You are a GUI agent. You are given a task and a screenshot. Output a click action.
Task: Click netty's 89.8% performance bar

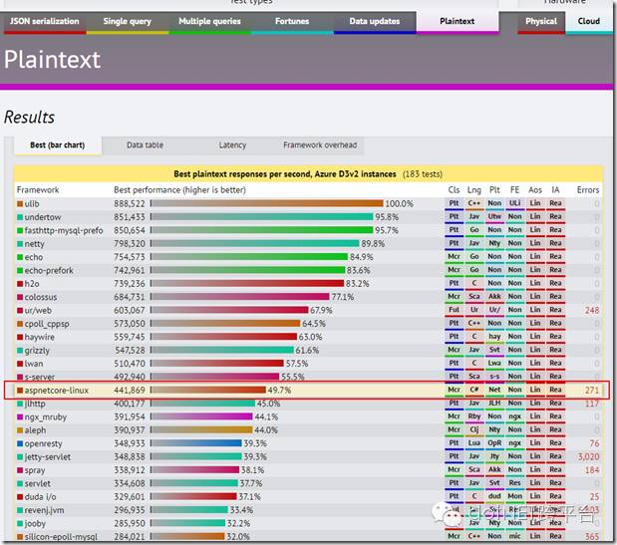click(x=254, y=244)
